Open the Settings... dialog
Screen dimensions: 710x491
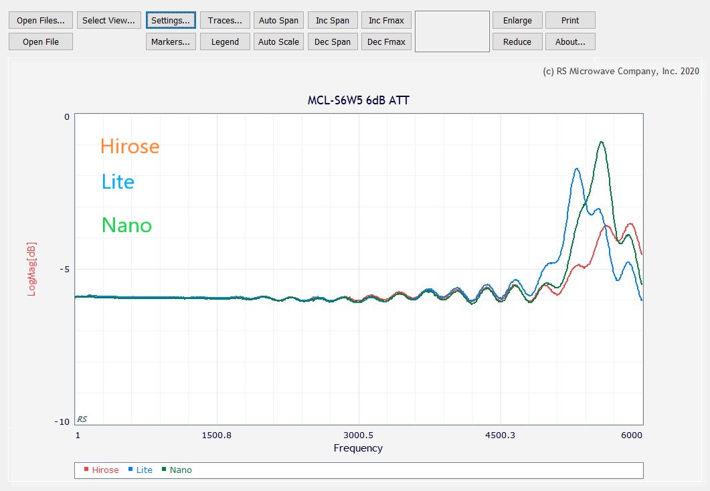pyautogui.click(x=171, y=20)
